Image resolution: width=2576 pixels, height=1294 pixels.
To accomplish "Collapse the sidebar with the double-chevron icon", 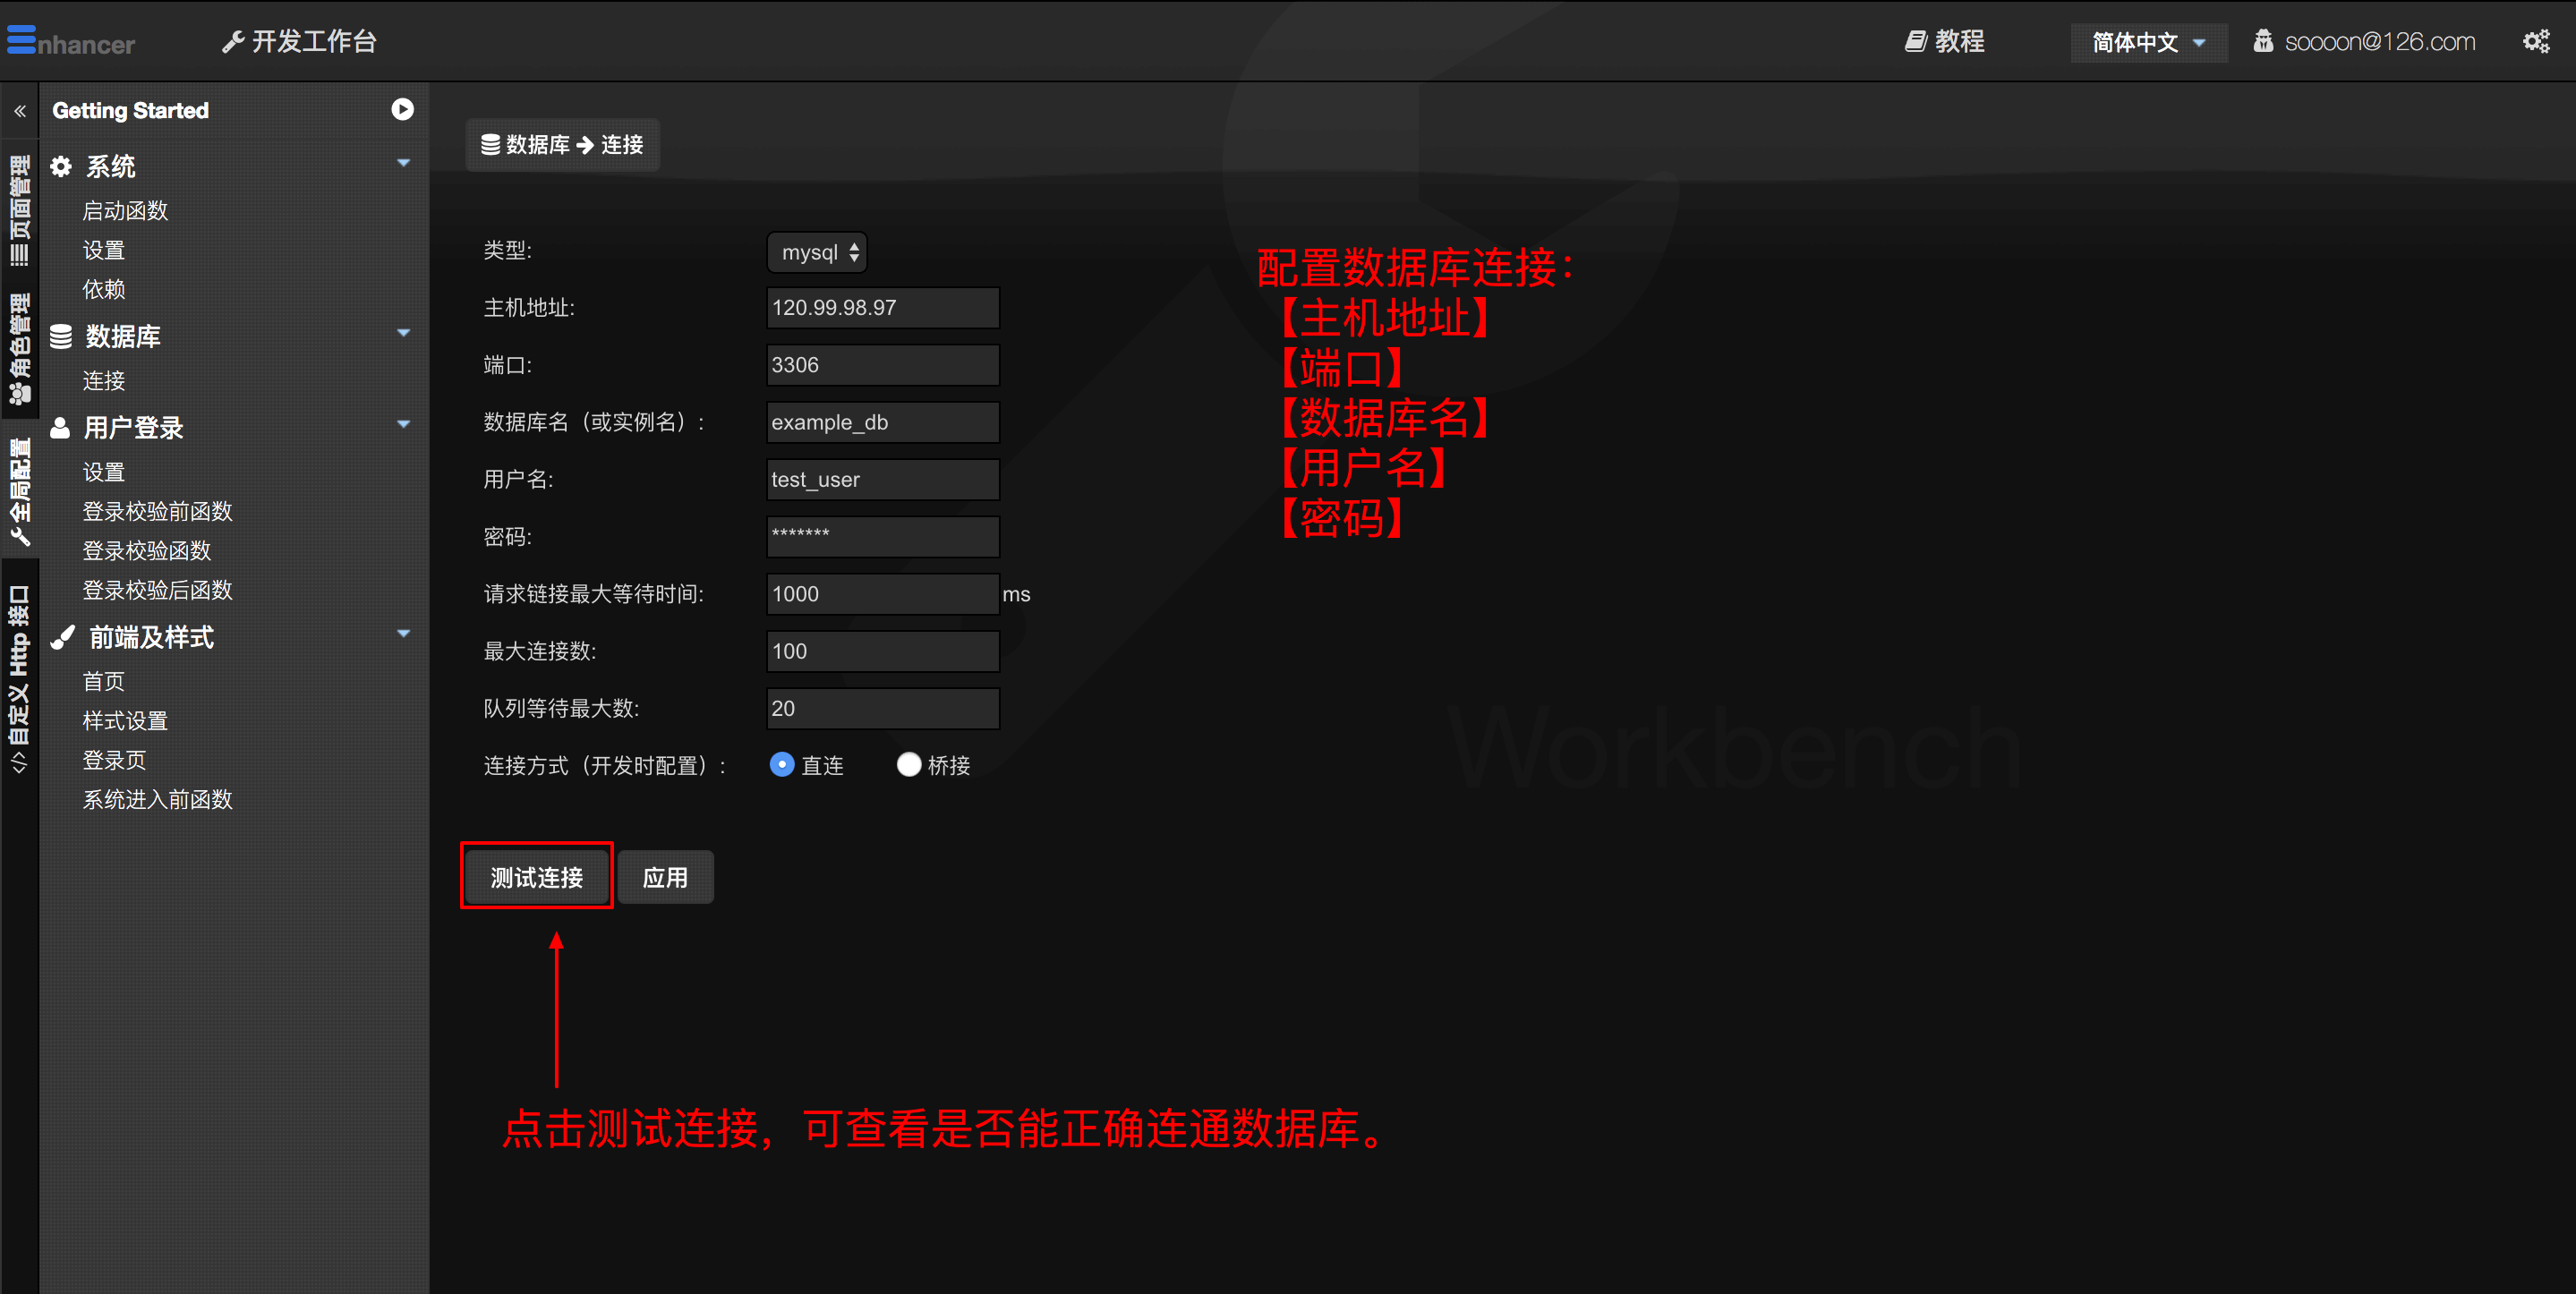I will tap(20, 111).
